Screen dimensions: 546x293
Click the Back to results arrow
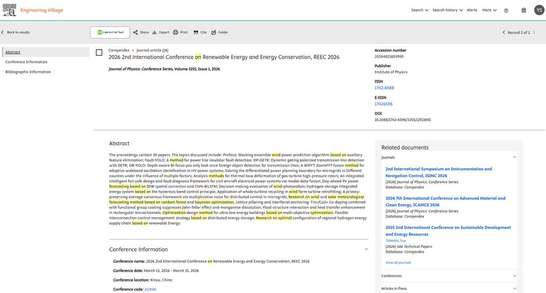pyautogui.click(x=3, y=32)
